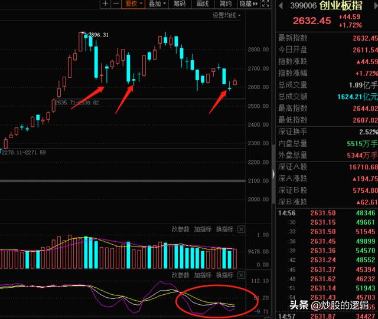Click the 2800.00 price axis label
The height and width of the screenshot is (319, 378).
(x=258, y=50)
